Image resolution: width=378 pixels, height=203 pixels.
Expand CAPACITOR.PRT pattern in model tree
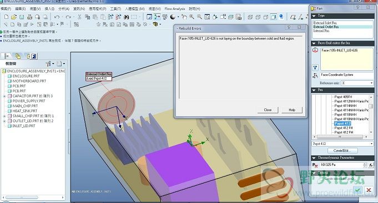[4, 96]
